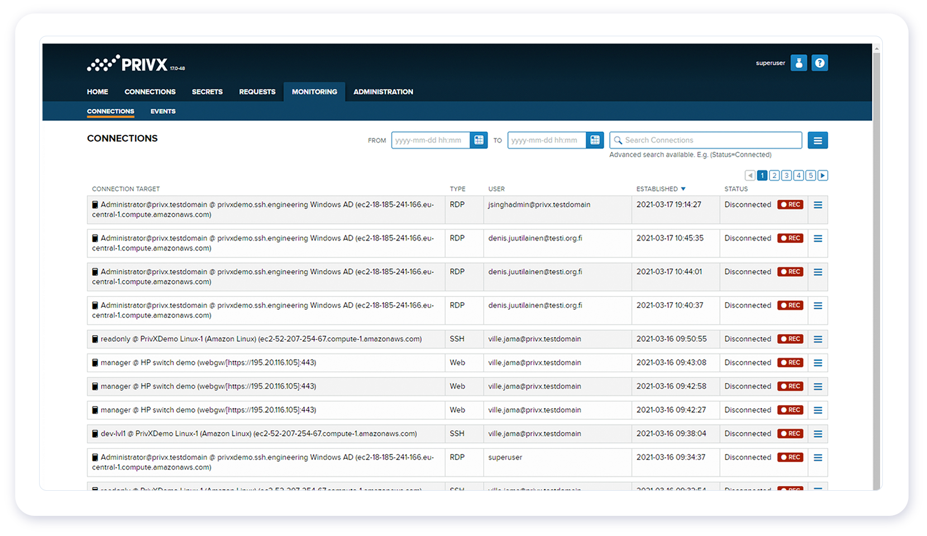Open the CONNECTIONS main menu
This screenshot has height=536, width=927.
(150, 92)
